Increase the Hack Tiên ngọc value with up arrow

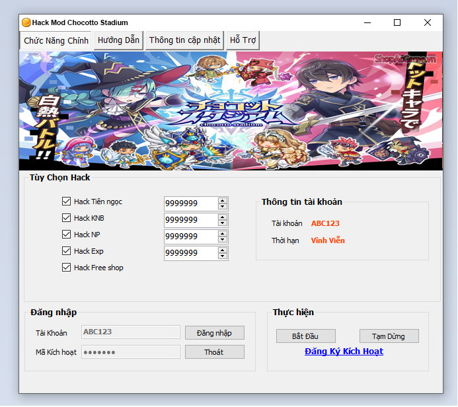(223, 200)
